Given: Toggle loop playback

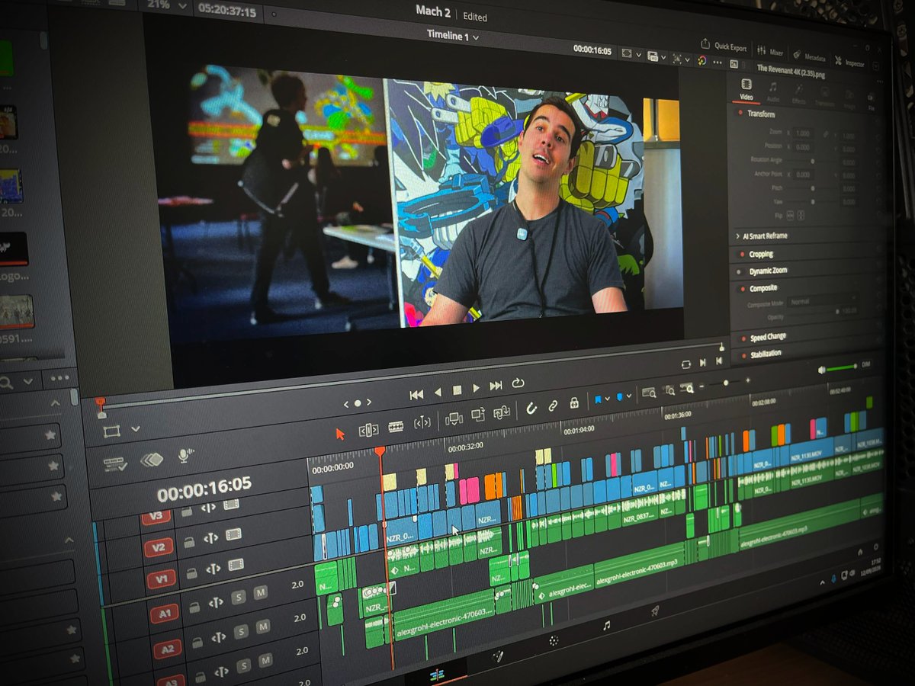Looking at the screenshot, I should coord(518,383).
